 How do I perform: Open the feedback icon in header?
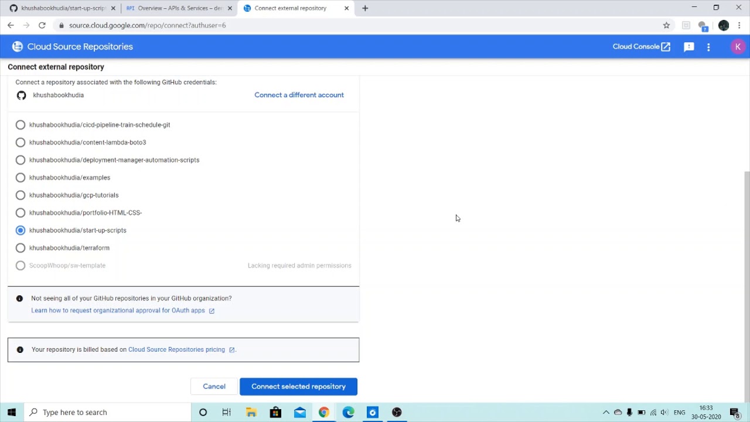(689, 47)
